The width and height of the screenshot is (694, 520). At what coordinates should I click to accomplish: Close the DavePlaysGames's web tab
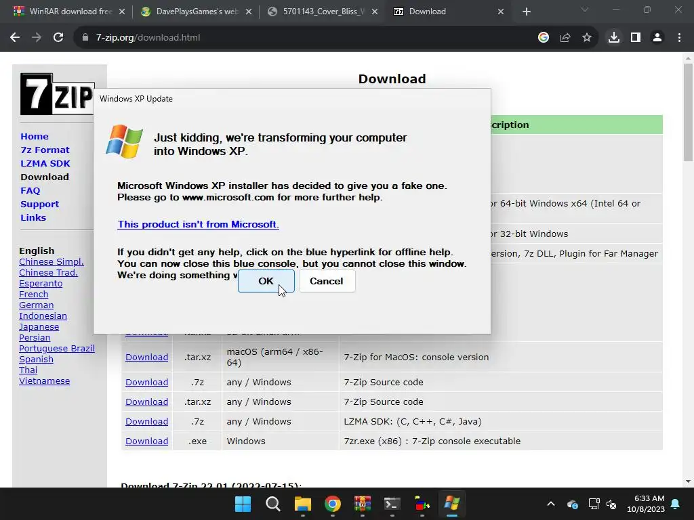click(x=249, y=12)
